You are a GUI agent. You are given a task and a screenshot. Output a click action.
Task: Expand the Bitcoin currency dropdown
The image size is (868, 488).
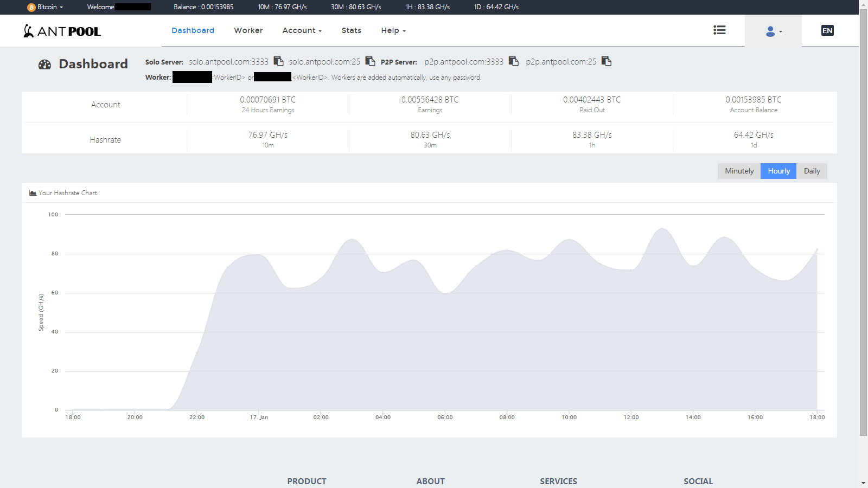coord(50,7)
